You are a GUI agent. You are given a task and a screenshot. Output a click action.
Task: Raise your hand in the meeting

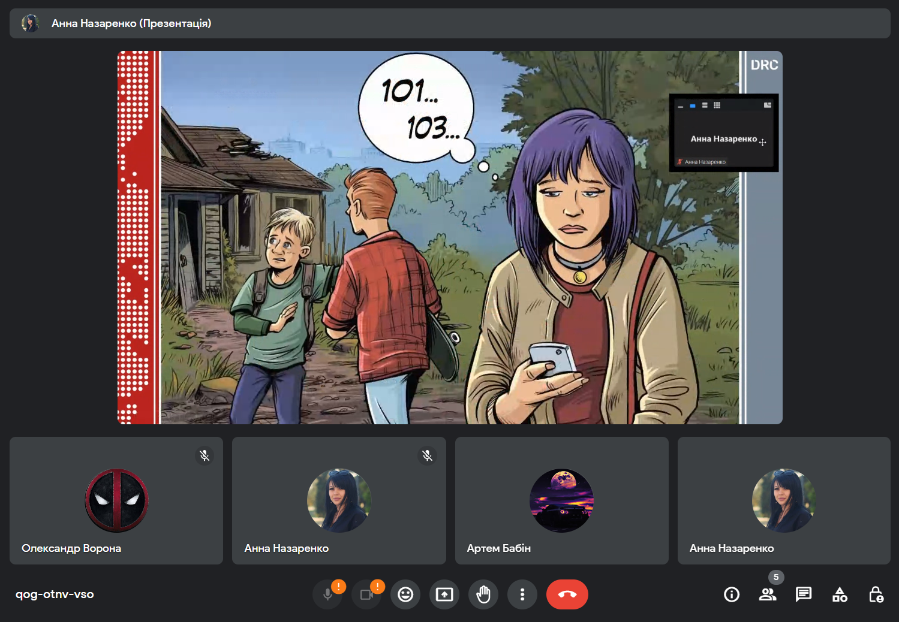coord(483,594)
